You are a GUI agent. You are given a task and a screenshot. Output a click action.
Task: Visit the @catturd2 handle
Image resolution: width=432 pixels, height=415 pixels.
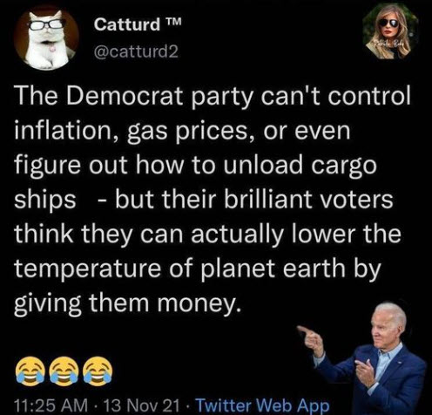[136, 52]
